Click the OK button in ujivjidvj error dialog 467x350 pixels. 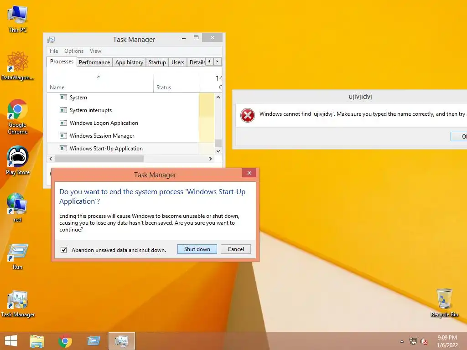point(459,136)
